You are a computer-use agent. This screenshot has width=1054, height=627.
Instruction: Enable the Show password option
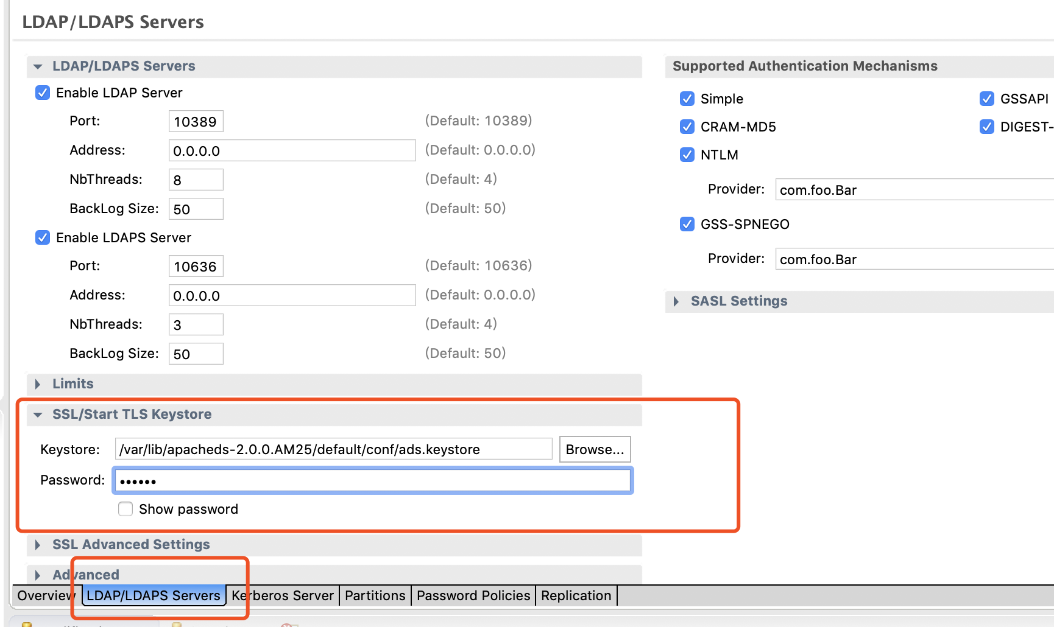pyautogui.click(x=126, y=509)
